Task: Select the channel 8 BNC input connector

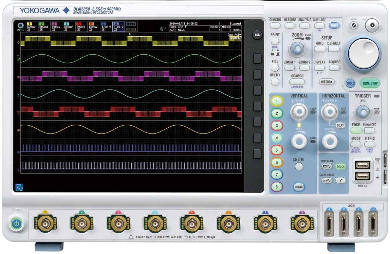Action: [x=302, y=224]
